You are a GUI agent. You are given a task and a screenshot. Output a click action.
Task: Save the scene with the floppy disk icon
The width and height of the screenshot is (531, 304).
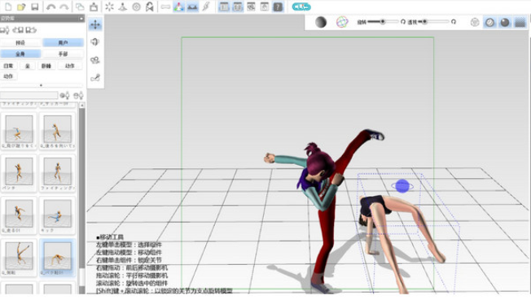click(34, 7)
